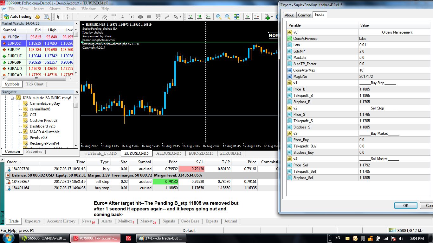Open the Charts menu
The image size is (433, 243).
(x=55, y=9)
